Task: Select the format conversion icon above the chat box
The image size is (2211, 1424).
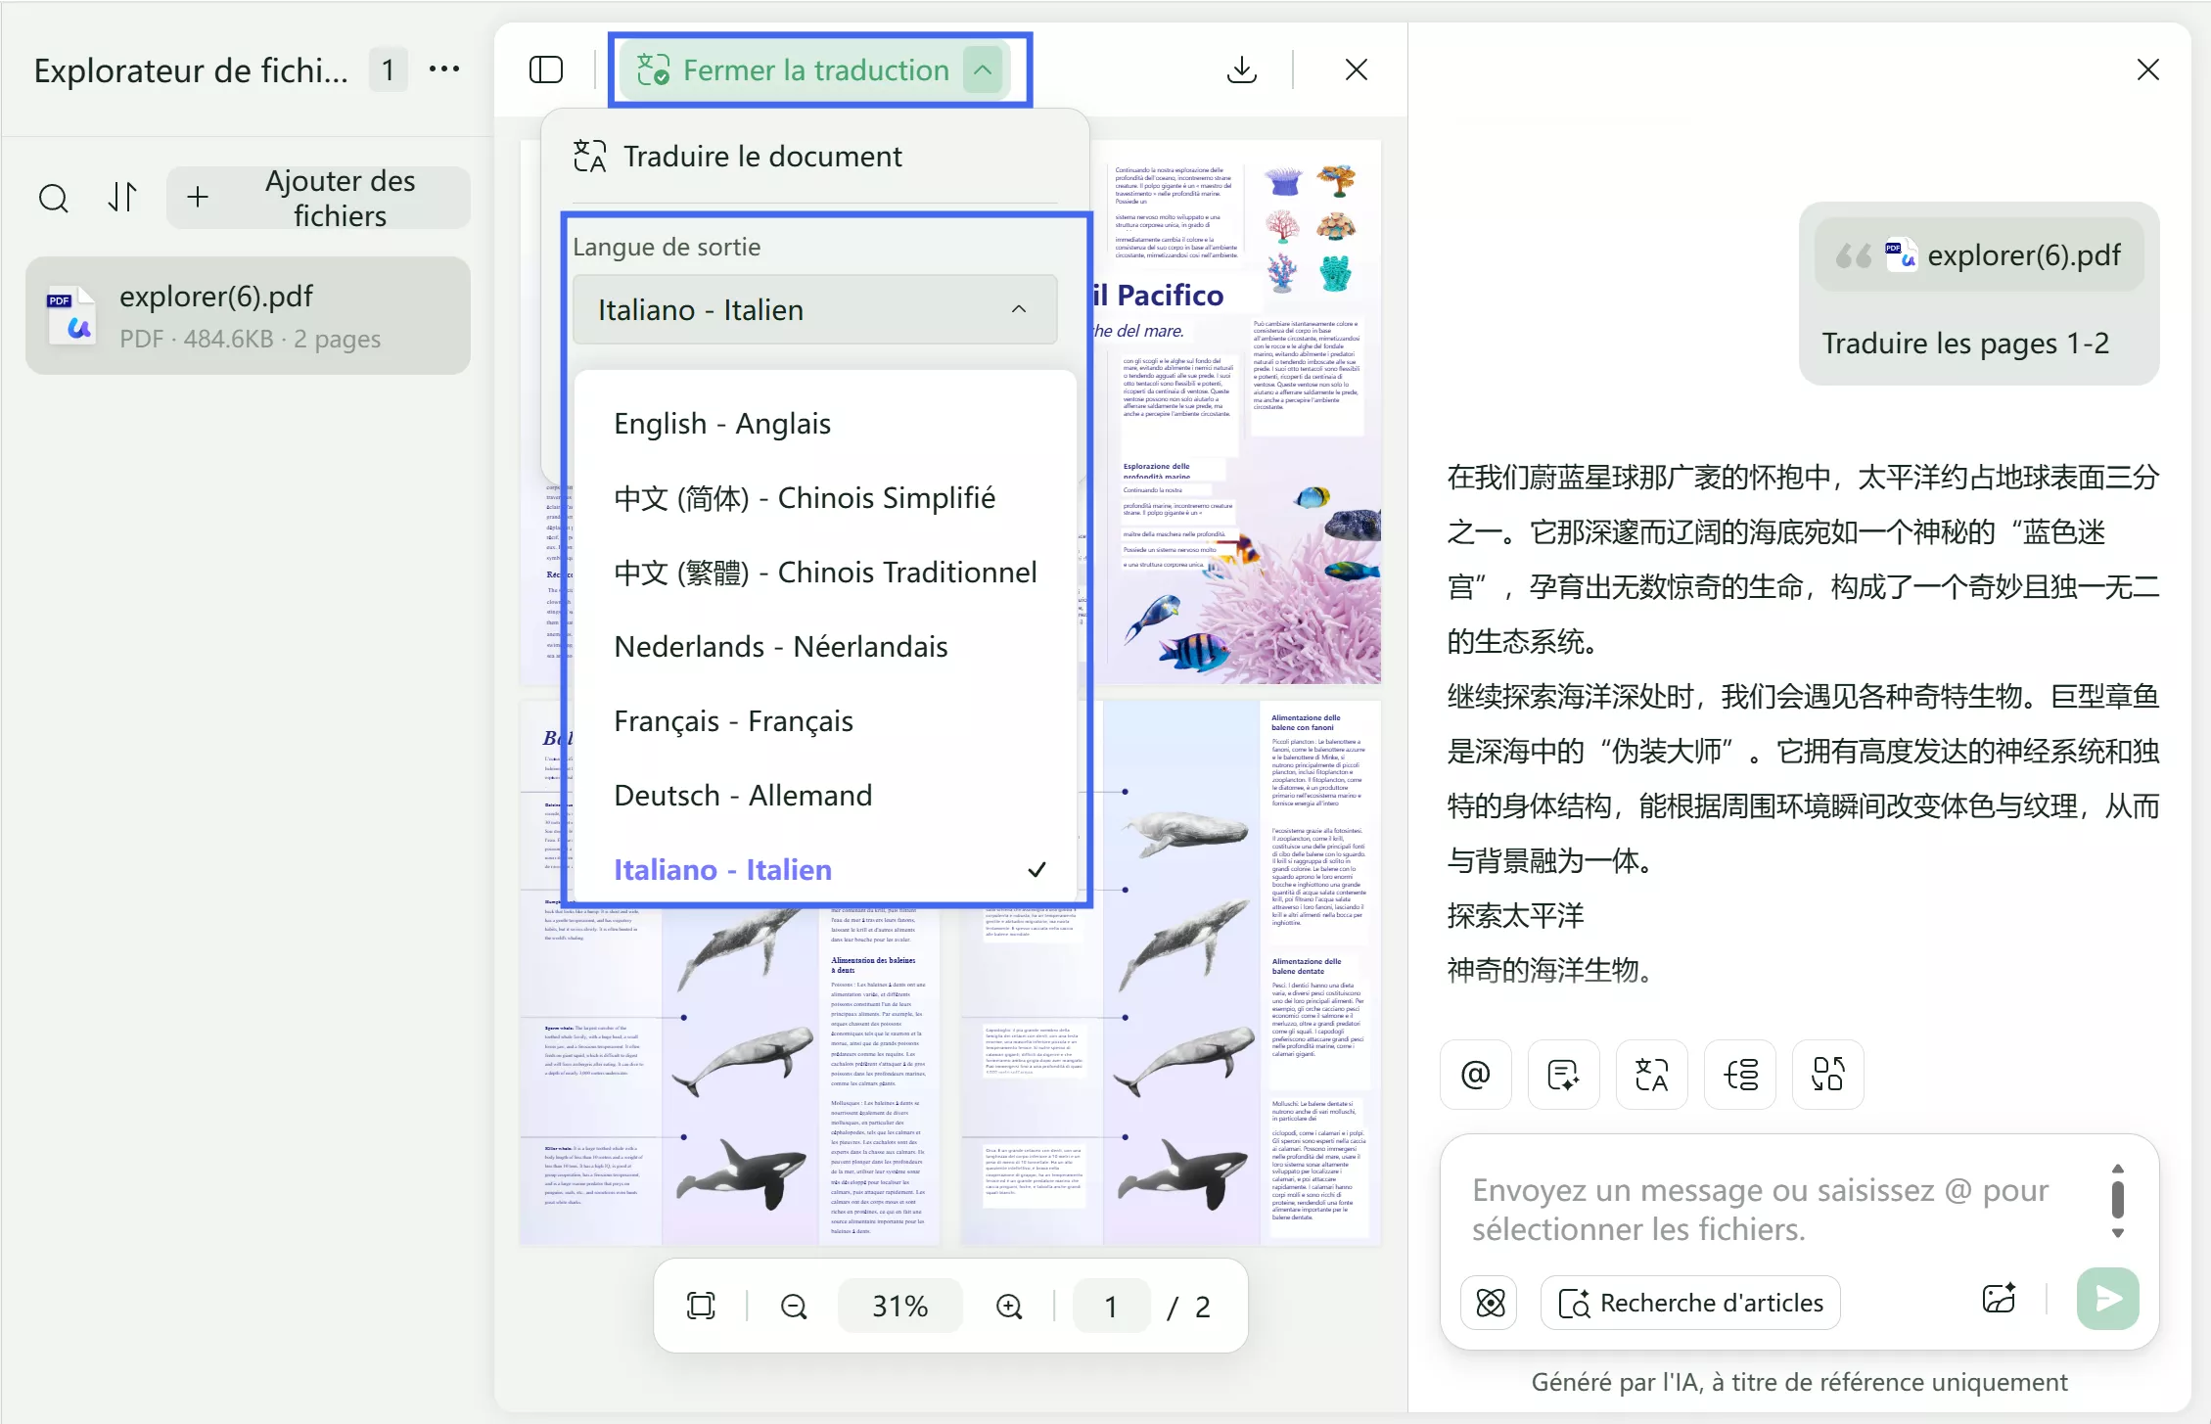Action: (x=1827, y=1074)
